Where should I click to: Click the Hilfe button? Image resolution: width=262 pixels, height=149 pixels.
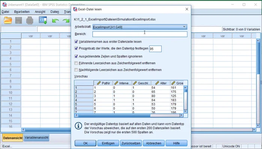click(x=177, y=143)
